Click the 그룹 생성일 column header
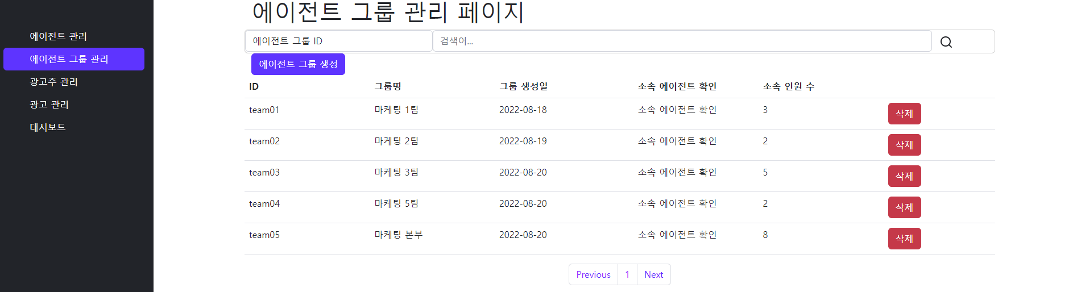Viewport: 1077px width, 292px height. (x=523, y=86)
